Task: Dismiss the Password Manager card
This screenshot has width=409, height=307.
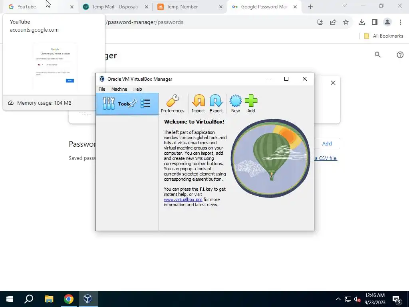Action: pos(333,83)
